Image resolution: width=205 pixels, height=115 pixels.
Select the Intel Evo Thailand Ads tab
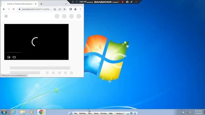tap(20, 4)
